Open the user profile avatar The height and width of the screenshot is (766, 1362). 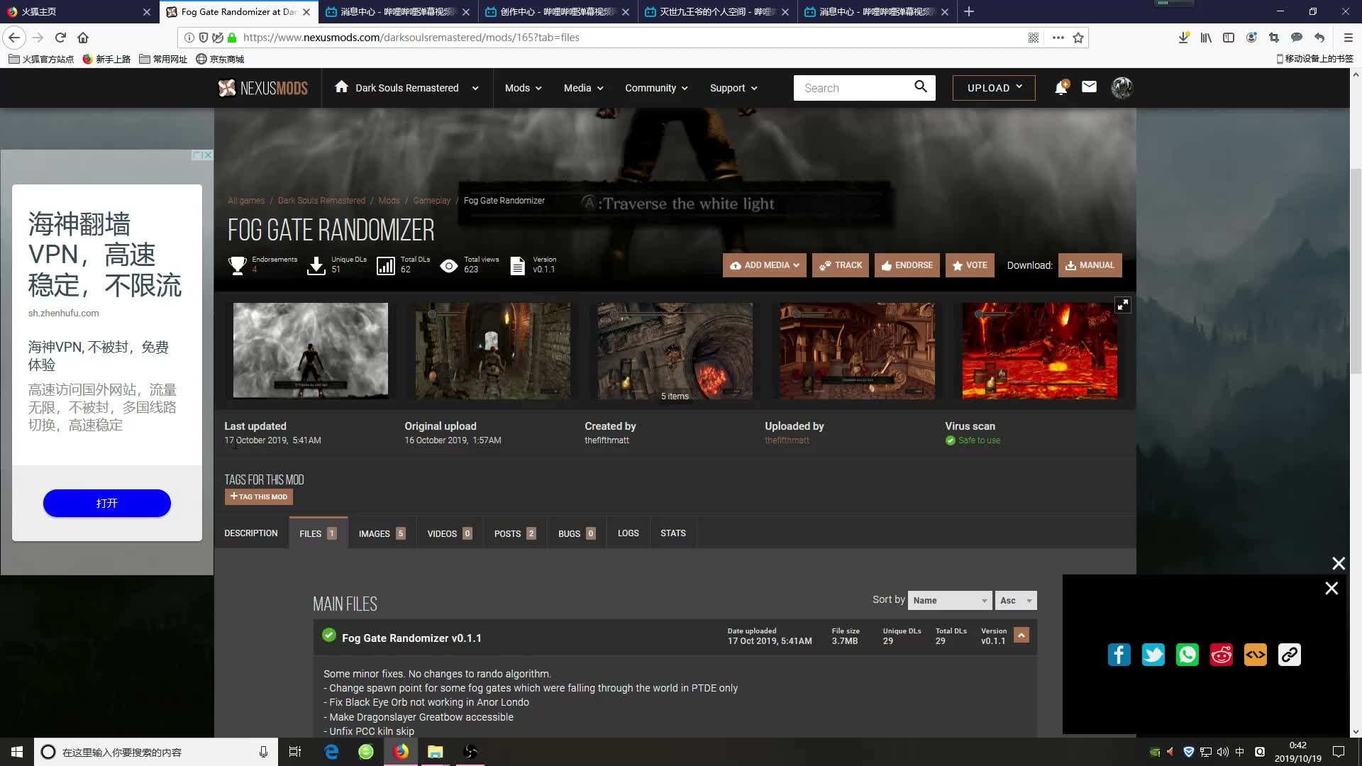click(x=1122, y=87)
